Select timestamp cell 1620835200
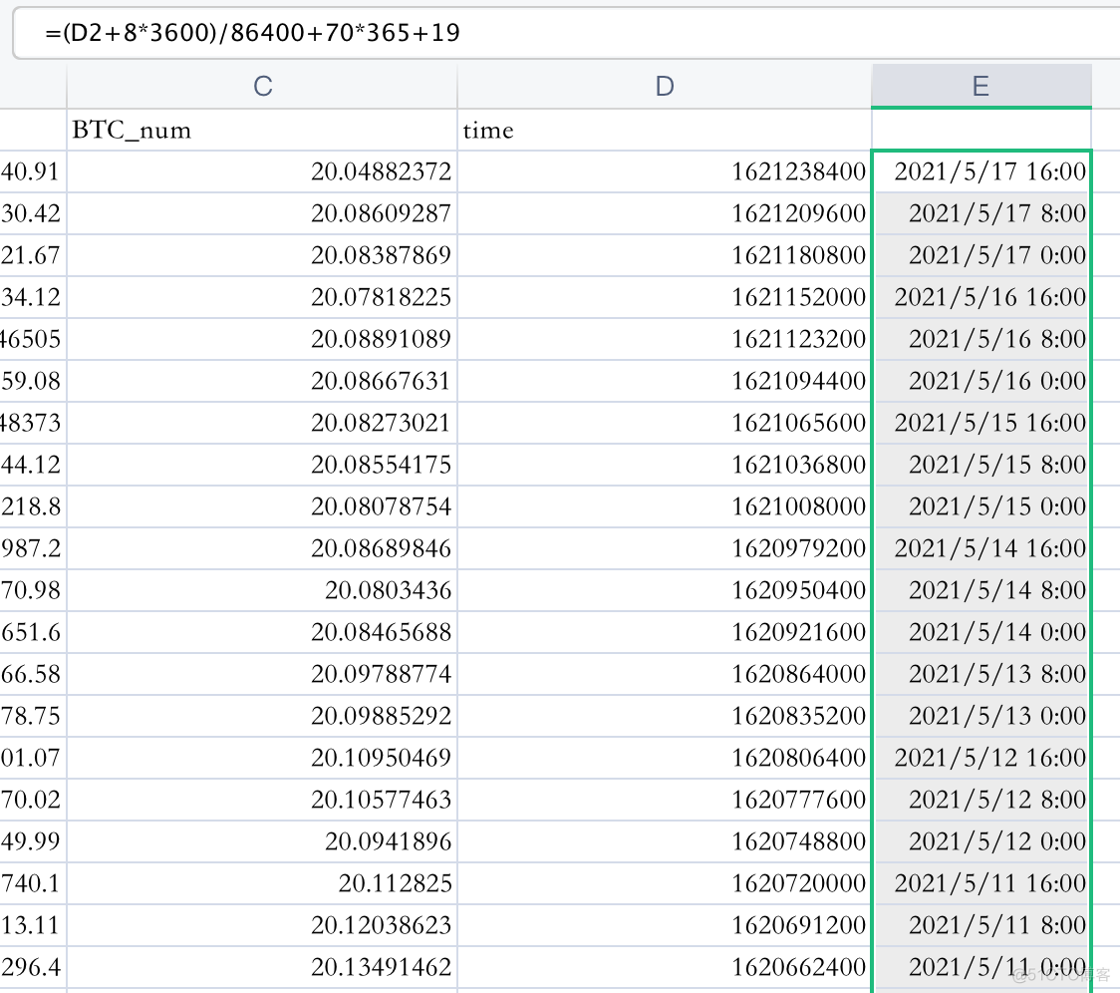The height and width of the screenshot is (993, 1120). coord(665,716)
